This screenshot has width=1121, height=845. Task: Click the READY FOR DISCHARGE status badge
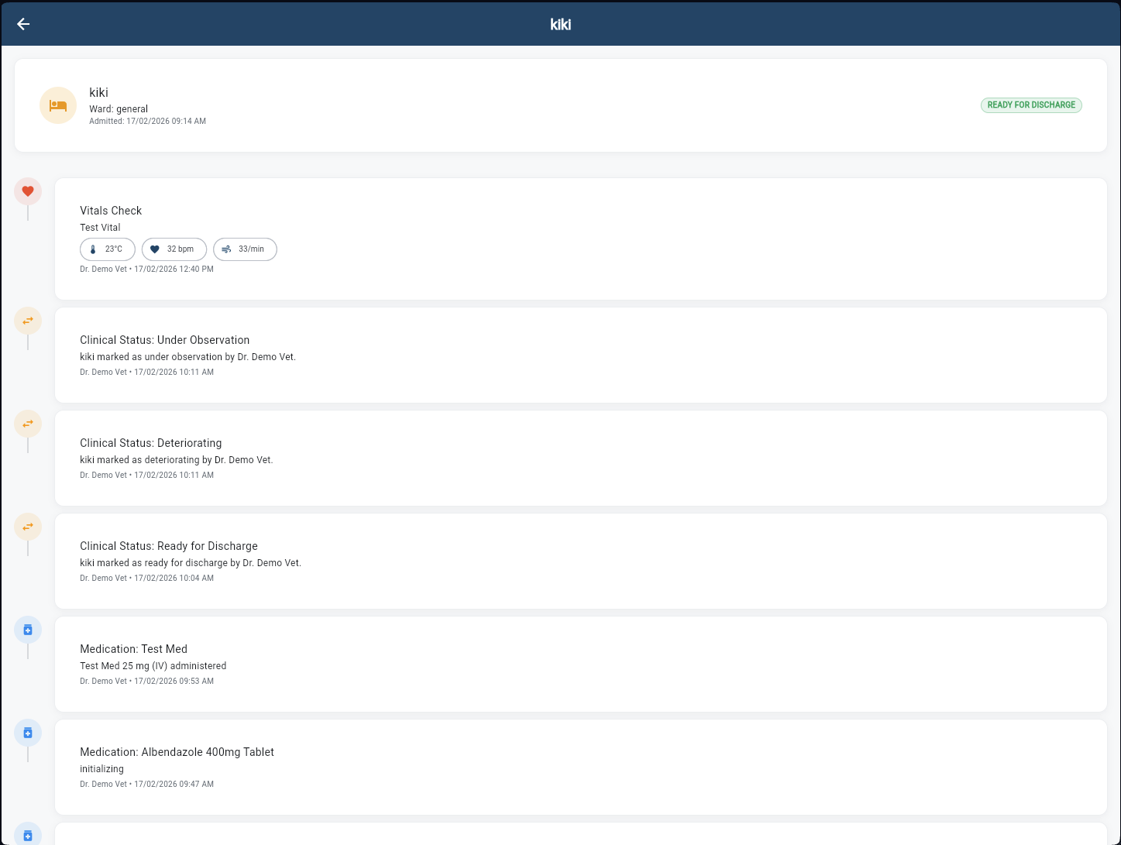[1031, 105]
